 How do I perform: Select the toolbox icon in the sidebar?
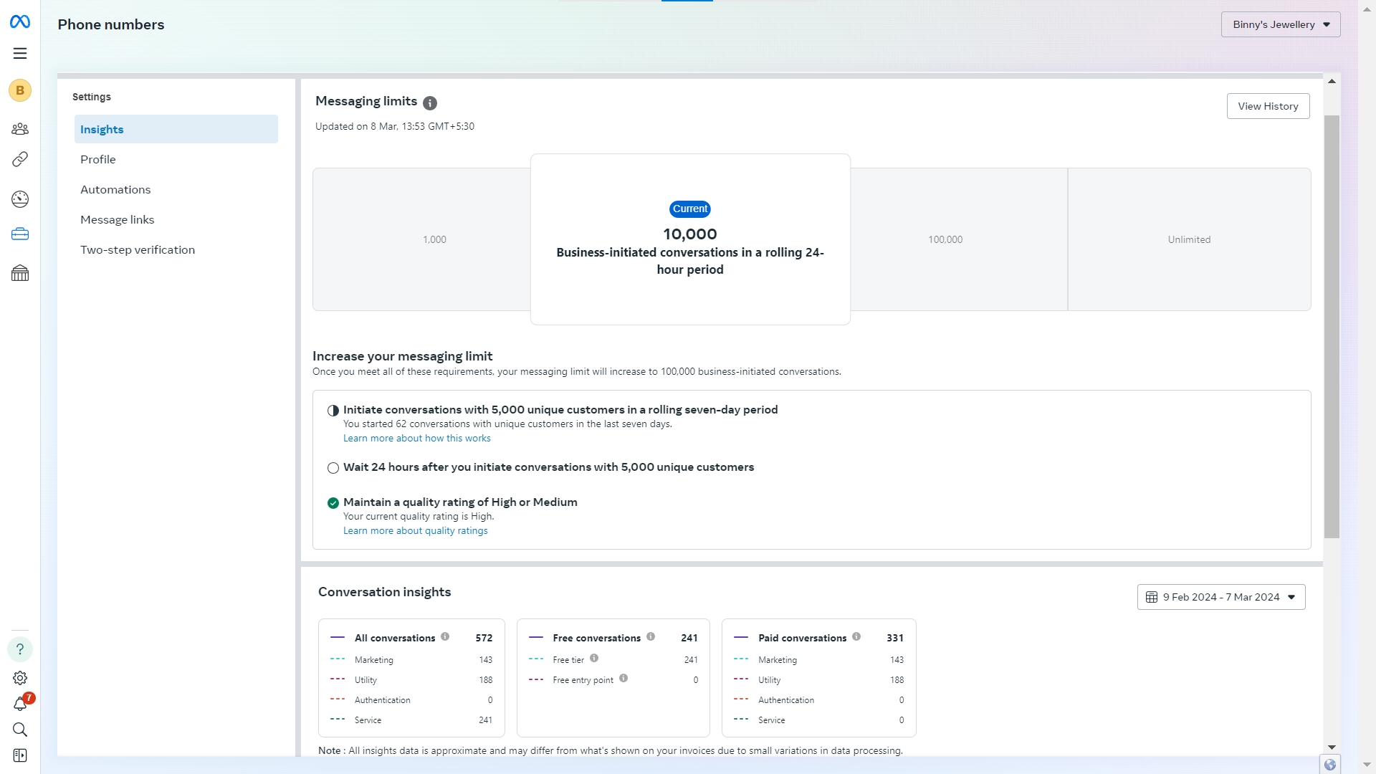[20, 234]
